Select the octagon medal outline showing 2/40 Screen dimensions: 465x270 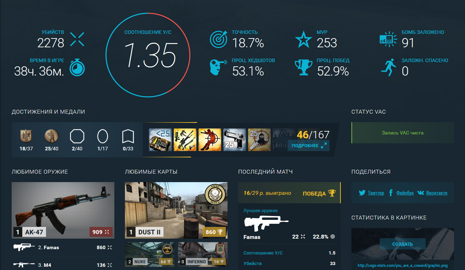[76, 136]
